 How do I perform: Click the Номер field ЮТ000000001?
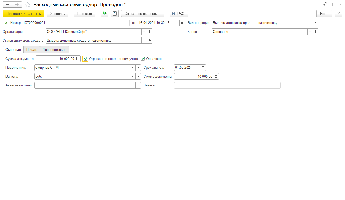76,23
